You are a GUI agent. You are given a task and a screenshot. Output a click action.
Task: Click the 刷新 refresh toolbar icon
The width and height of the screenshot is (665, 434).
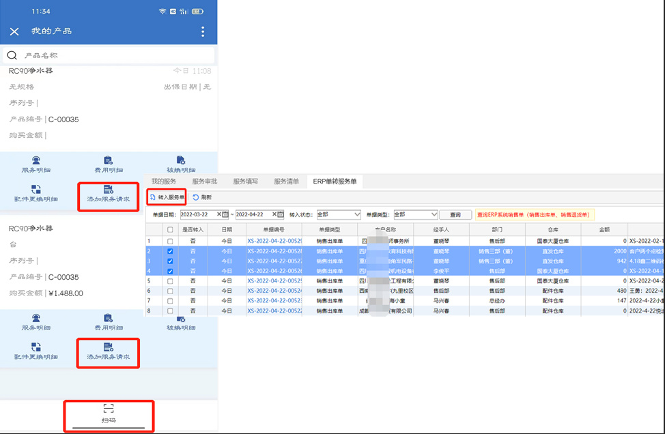[202, 197]
